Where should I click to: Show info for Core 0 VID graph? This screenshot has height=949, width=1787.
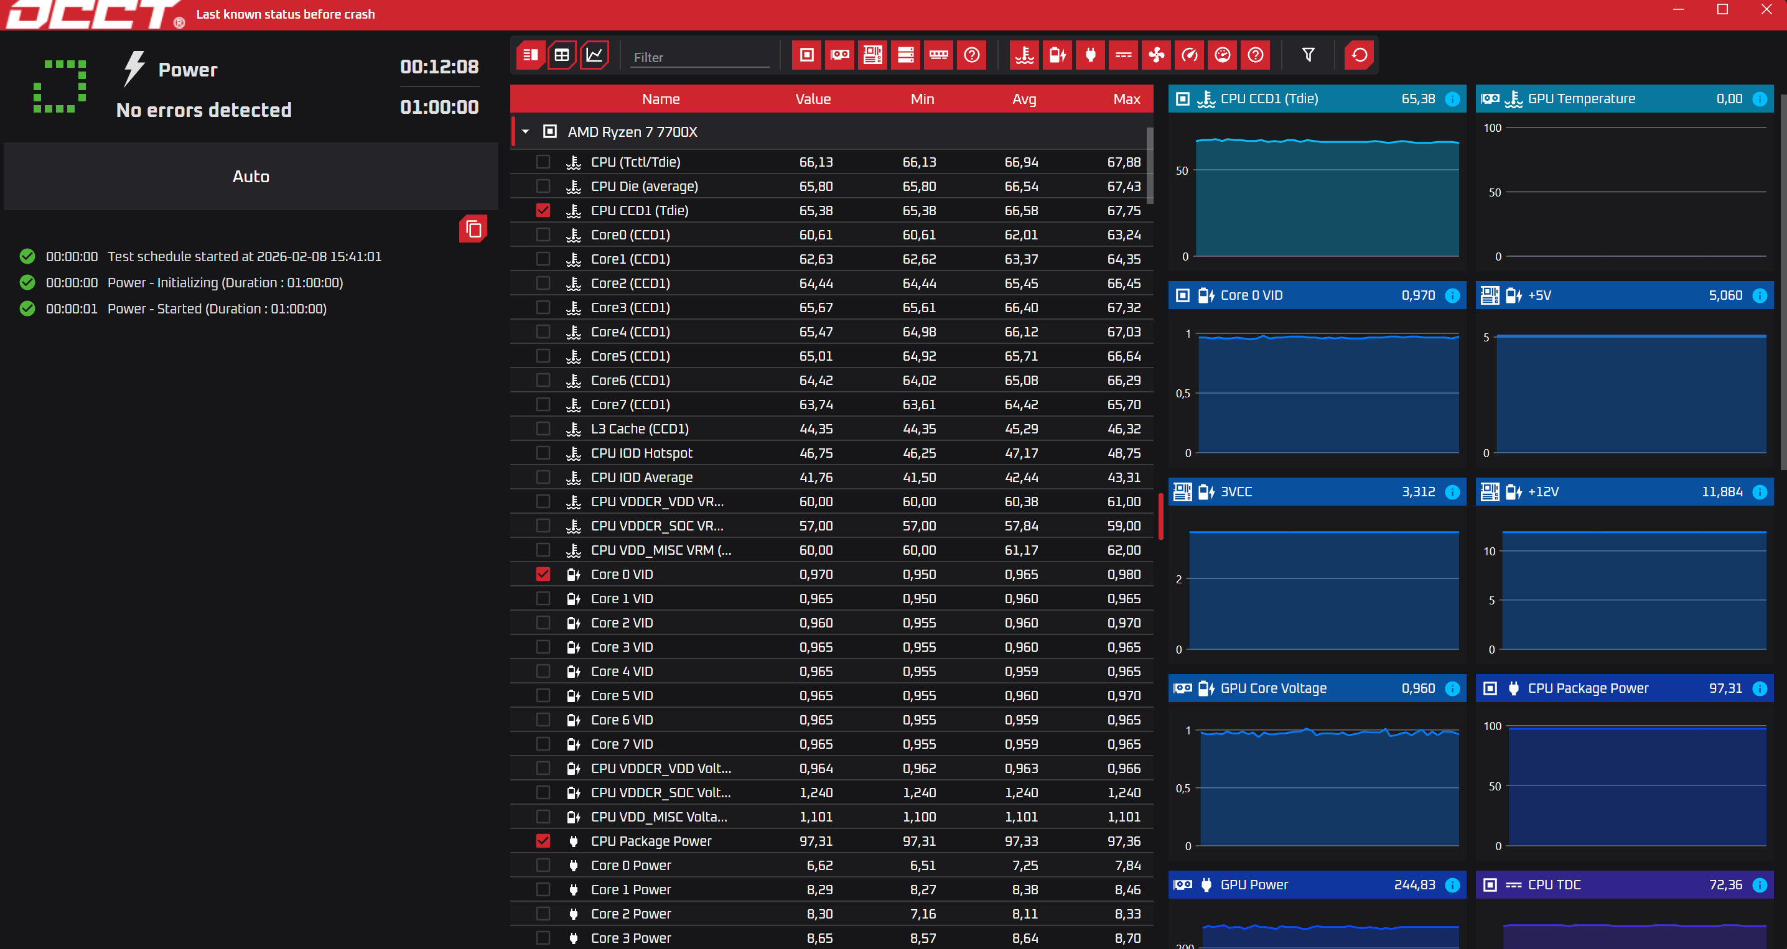(1452, 296)
